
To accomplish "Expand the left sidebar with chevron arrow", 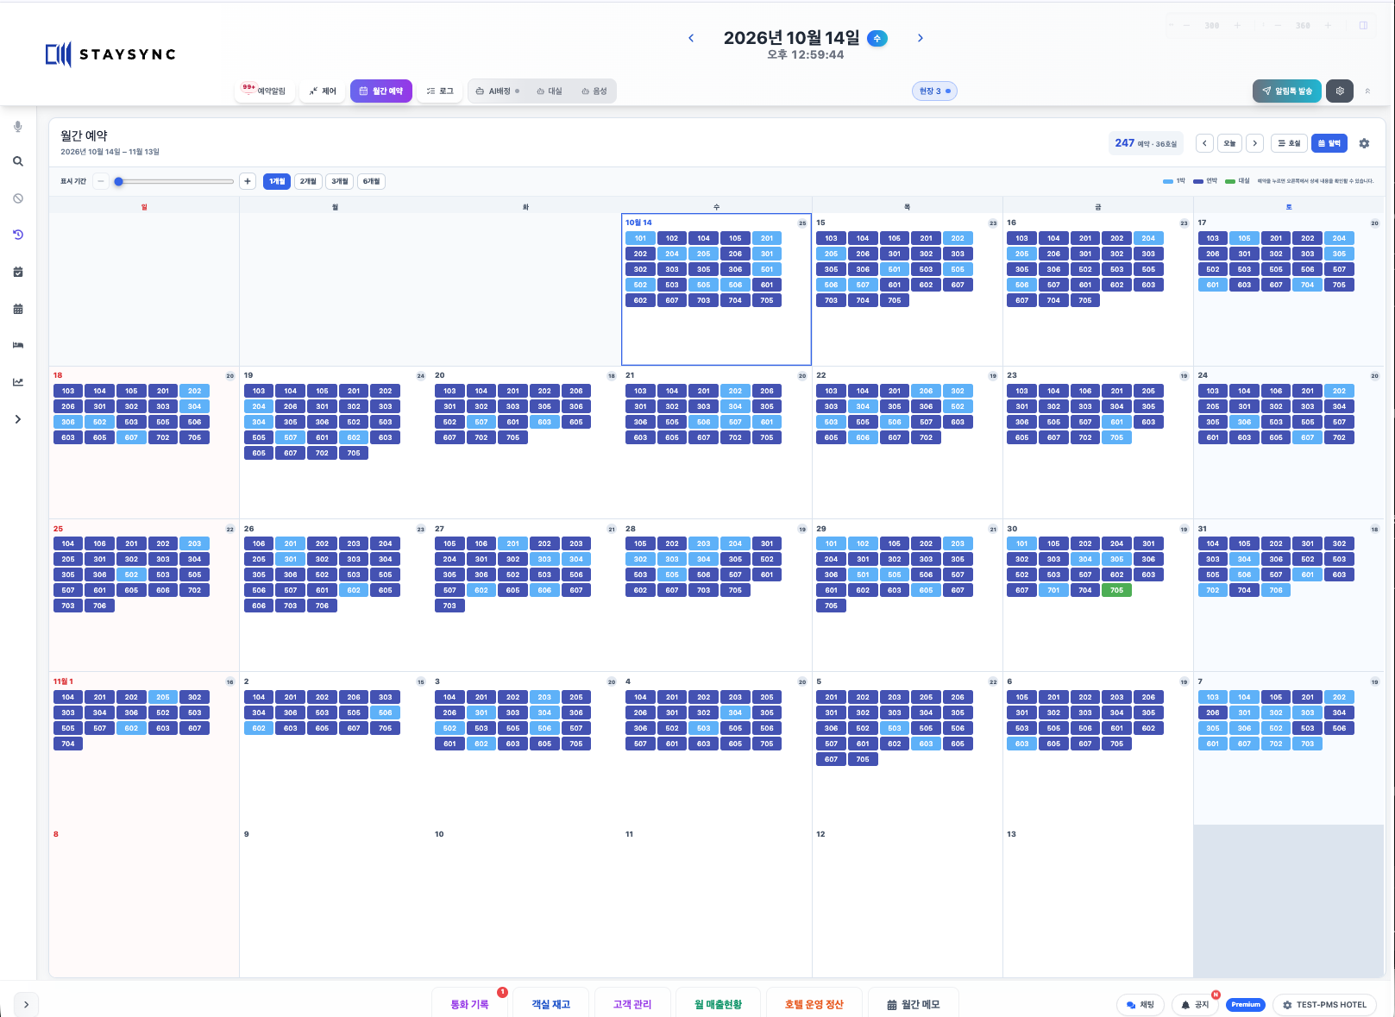I will point(18,419).
